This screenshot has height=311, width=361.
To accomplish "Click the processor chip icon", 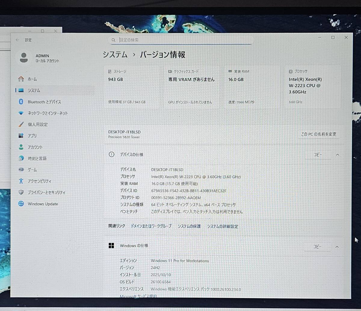I will 291,72.
